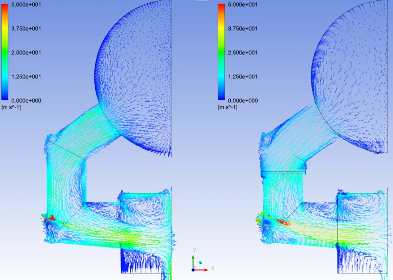
Task: Click the red high-velocity jet in right plot
Action: click(283, 222)
